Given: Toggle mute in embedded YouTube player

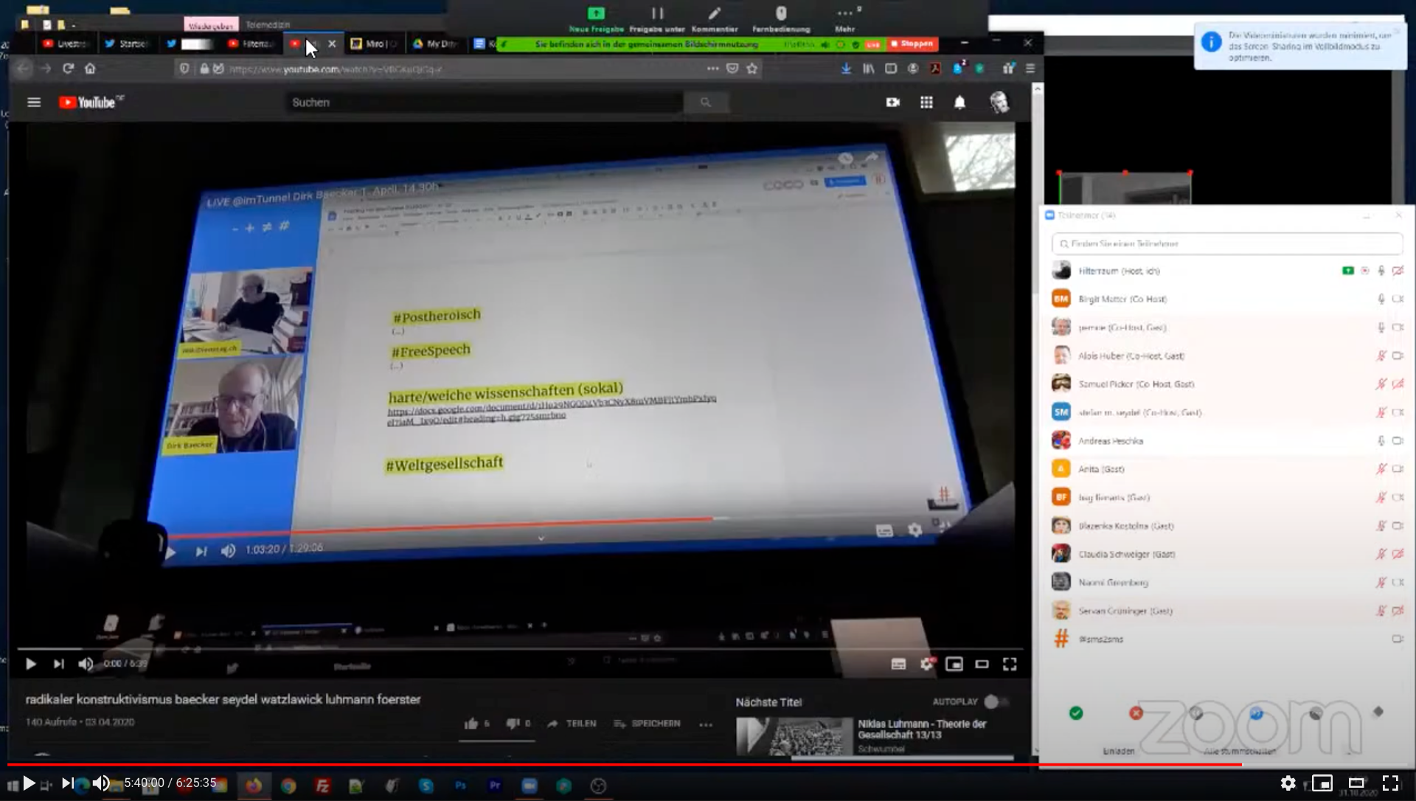Looking at the screenshot, I should point(86,664).
